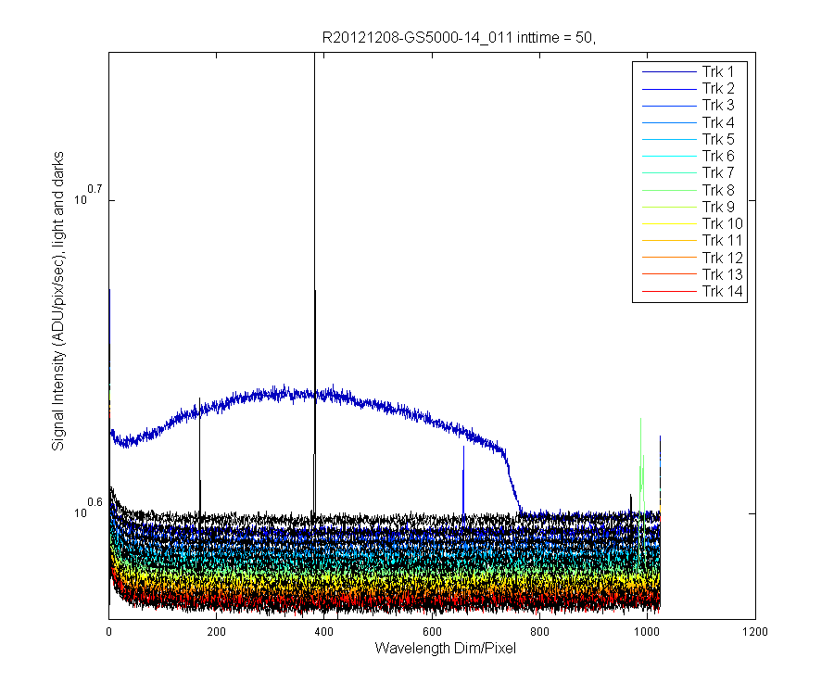Click the y-axis label Signal Intensity
The width and height of the screenshot is (834, 695).
click(57, 301)
